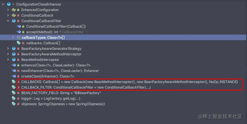Select CALLBACK_FILTER: ConditionalCallbackFilter field row
Image resolution: width=247 pixels, height=124 pixels.
[x=86, y=87]
